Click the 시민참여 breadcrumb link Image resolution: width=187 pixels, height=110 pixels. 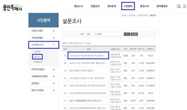pyautogui.click(x=132, y=15)
